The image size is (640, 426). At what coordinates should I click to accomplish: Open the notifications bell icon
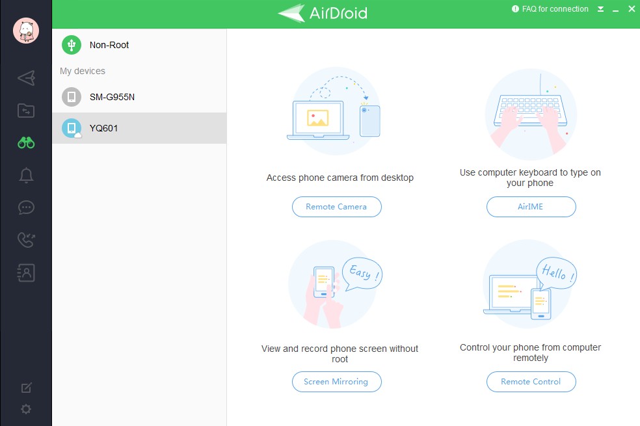[x=25, y=175]
